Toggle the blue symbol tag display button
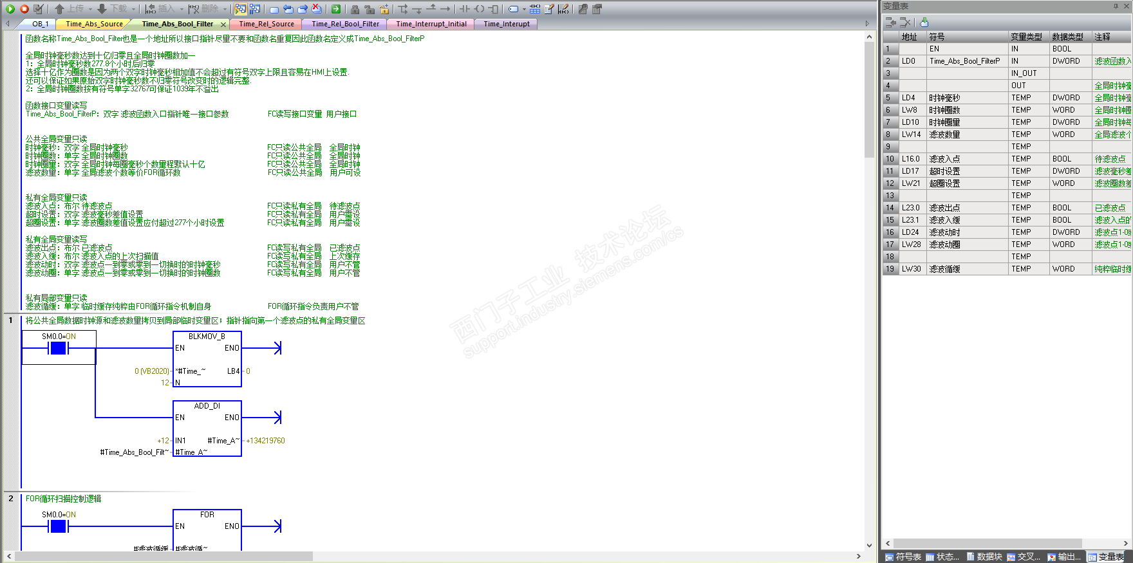1133x563 pixels. click(513, 9)
